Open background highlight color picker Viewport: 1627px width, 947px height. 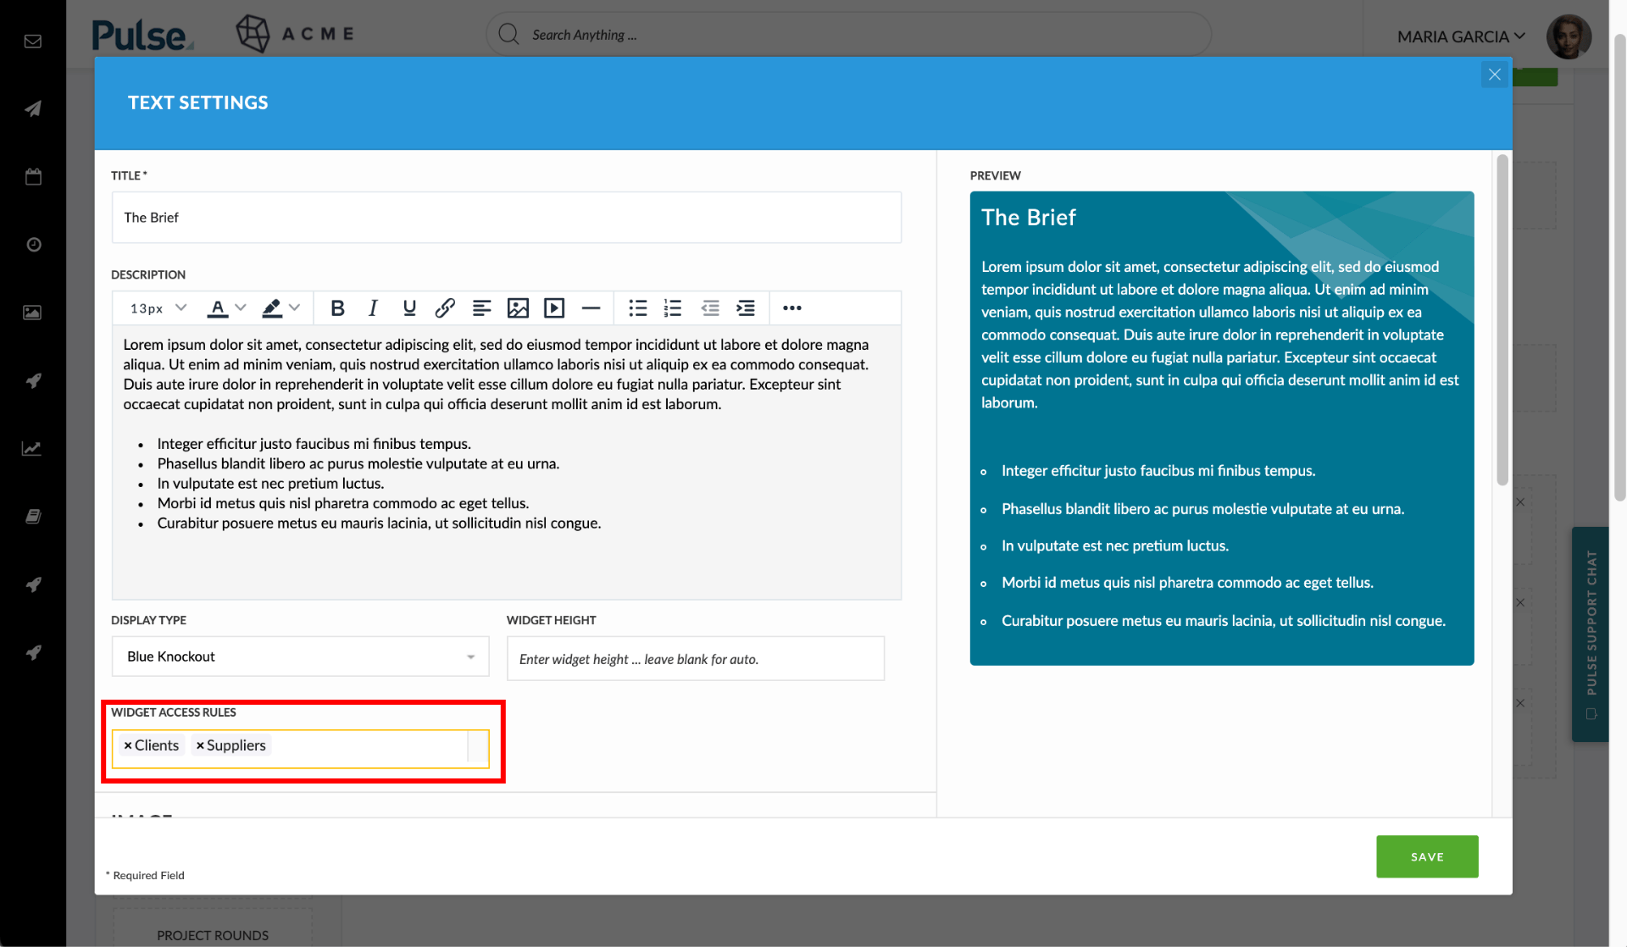click(x=272, y=308)
